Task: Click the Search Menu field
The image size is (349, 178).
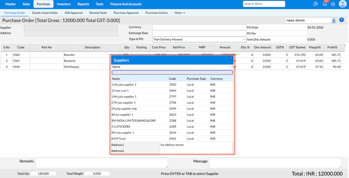Action: pyautogui.click(x=264, y=4)
